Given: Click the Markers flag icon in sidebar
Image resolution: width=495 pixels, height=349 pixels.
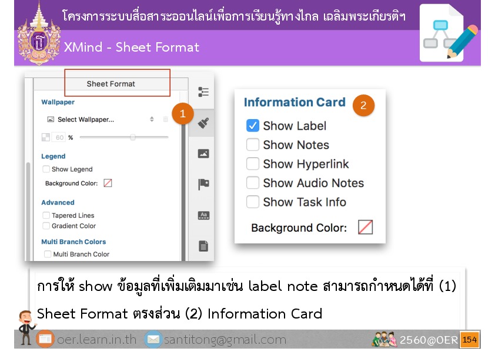Looking at the screenshot, I should point(203,185).
